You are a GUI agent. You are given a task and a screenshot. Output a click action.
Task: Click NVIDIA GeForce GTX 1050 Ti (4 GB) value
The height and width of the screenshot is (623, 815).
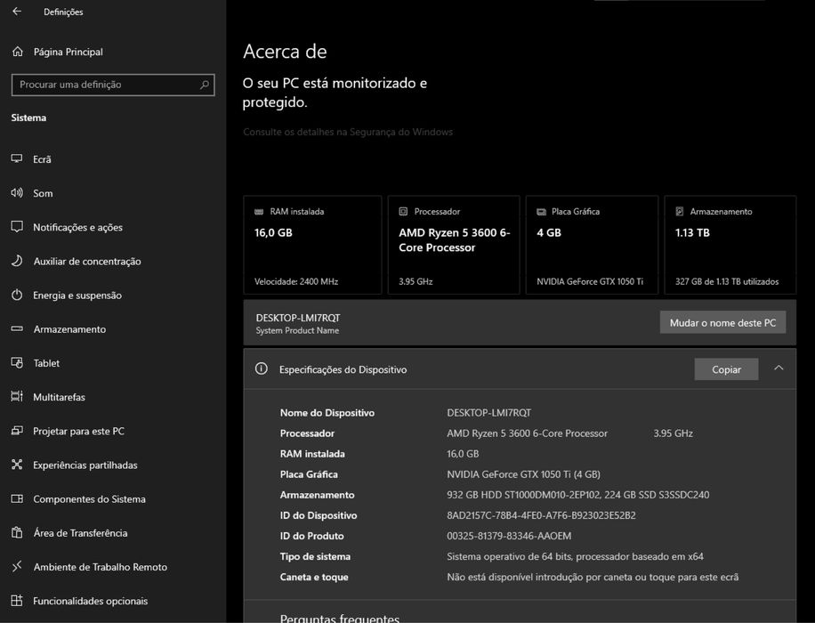[x=523, y=474]
